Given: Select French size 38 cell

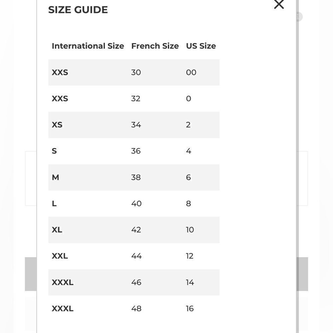Looking at the screenshot, I should click(x=136, y=177).
